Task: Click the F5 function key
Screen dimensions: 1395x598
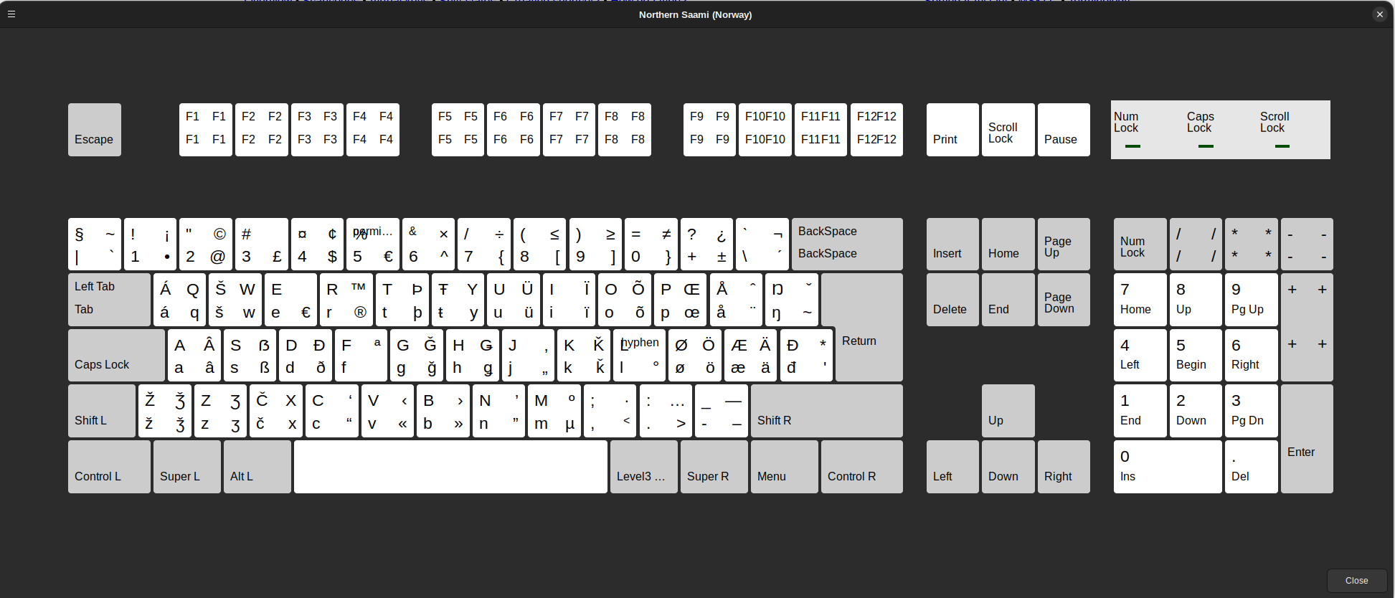Action: point(458,130)
